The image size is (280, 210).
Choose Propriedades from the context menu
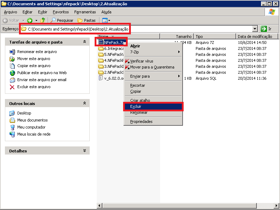[141, 122]
